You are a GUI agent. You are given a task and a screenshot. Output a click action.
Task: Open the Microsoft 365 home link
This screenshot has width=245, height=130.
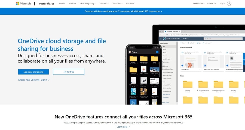47,4
